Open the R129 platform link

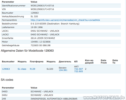(33, 69)
